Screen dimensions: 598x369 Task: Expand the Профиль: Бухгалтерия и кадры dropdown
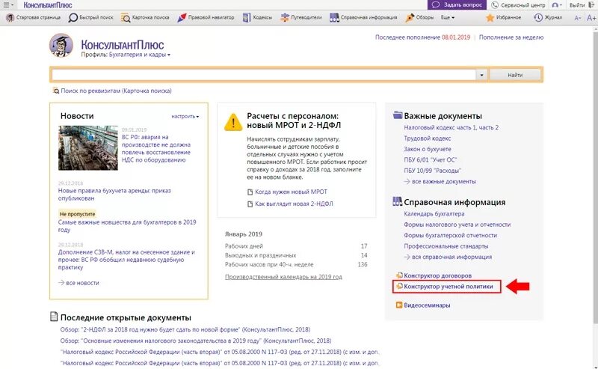[x=126, y=55]
